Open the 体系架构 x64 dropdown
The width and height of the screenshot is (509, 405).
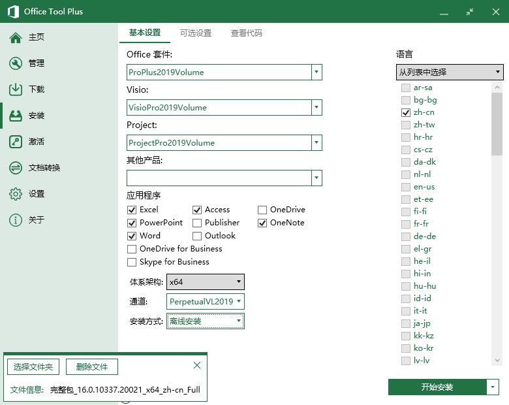206,282
